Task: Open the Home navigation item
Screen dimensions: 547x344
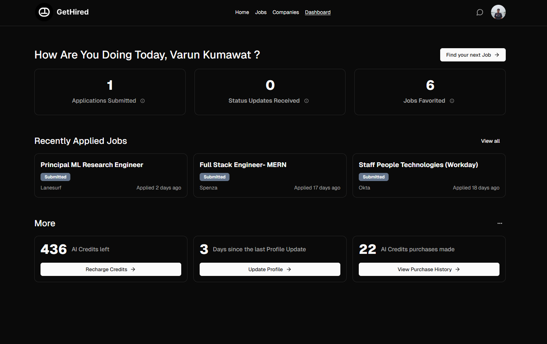Action: coord(242,12)
